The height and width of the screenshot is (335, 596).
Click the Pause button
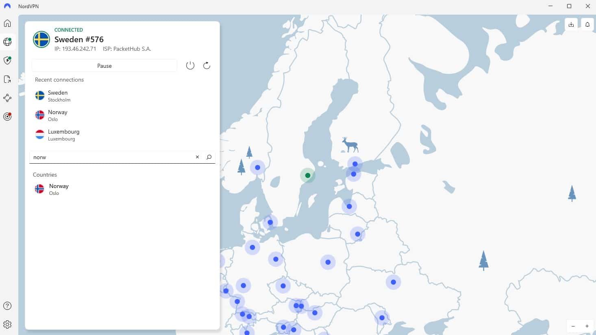tap(104, 66)
